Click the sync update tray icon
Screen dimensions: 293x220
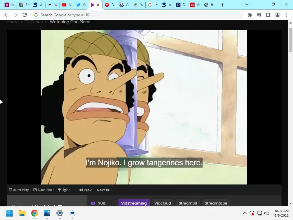pyautogui.click(x=252, y=213)
